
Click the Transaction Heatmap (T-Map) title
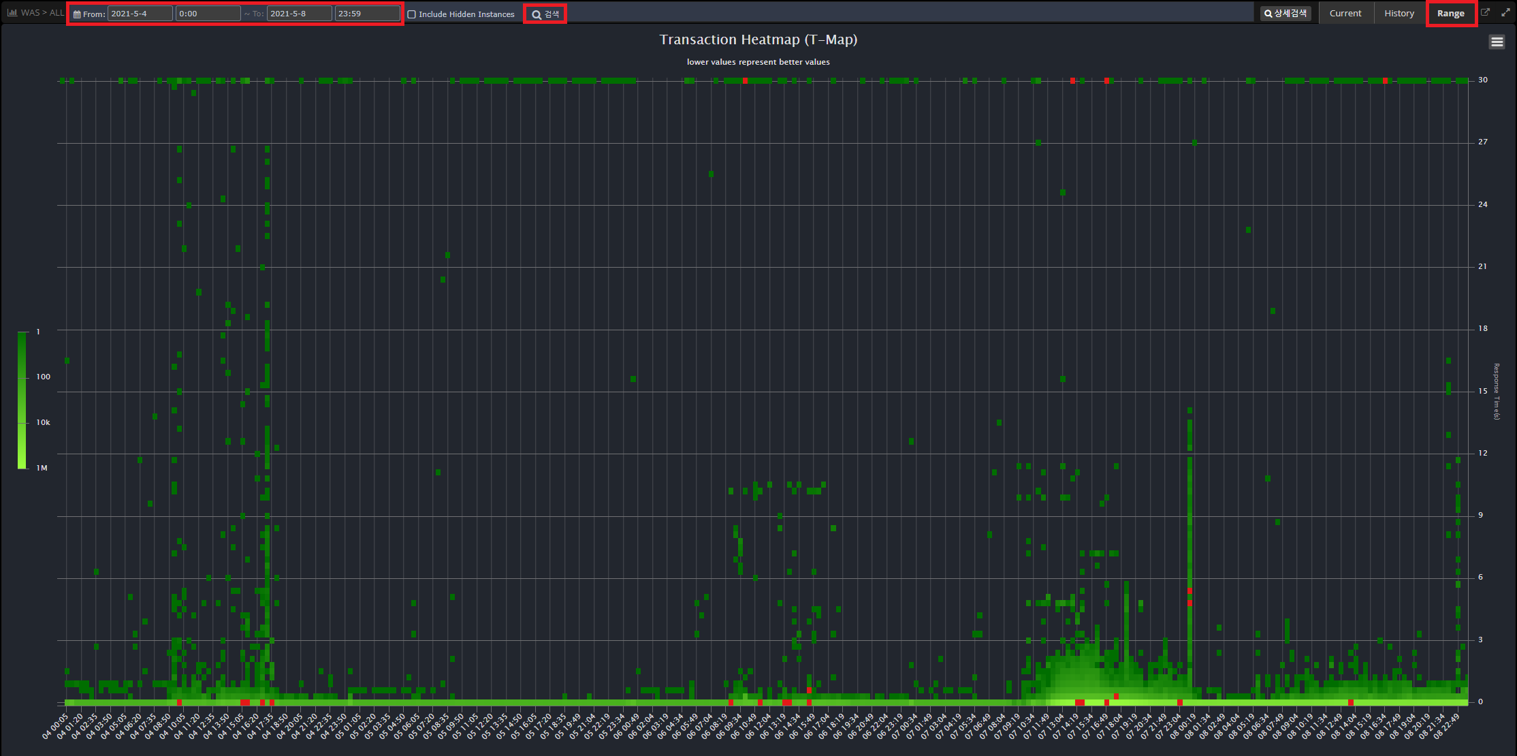point(758,40)
